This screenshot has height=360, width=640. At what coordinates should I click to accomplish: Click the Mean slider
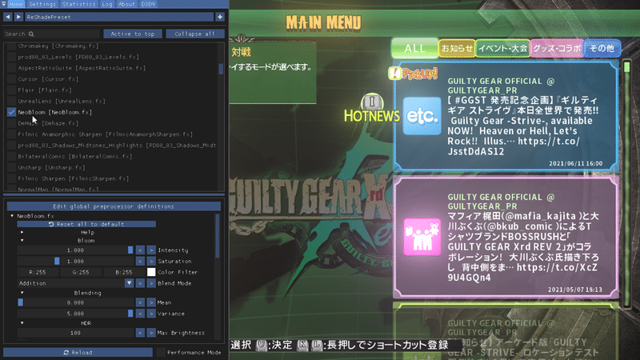click(75, 302)
